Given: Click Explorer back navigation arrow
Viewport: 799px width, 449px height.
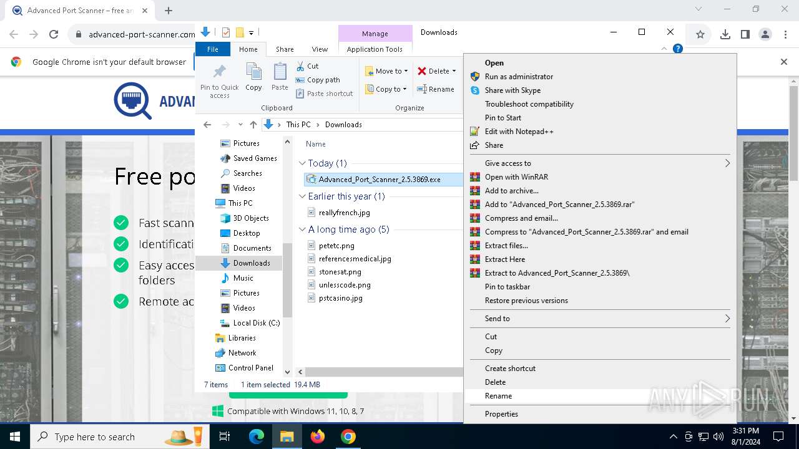Looking at the screenshot, I should [x=207, y=125].
